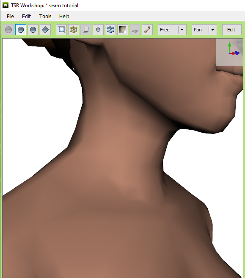Toggle the blue vertex cube icon
The image size is (245, 278).
(110, 30)
